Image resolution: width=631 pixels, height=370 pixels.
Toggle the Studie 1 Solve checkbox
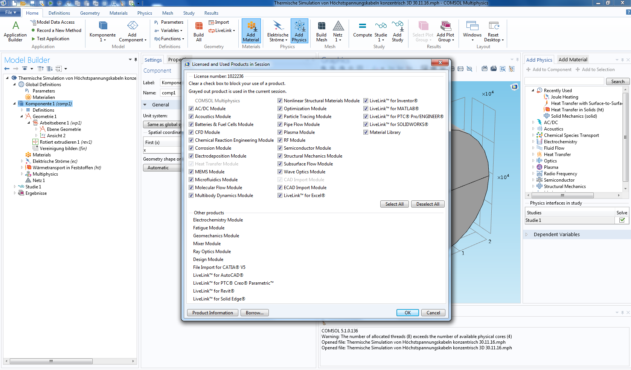(622, 220)
